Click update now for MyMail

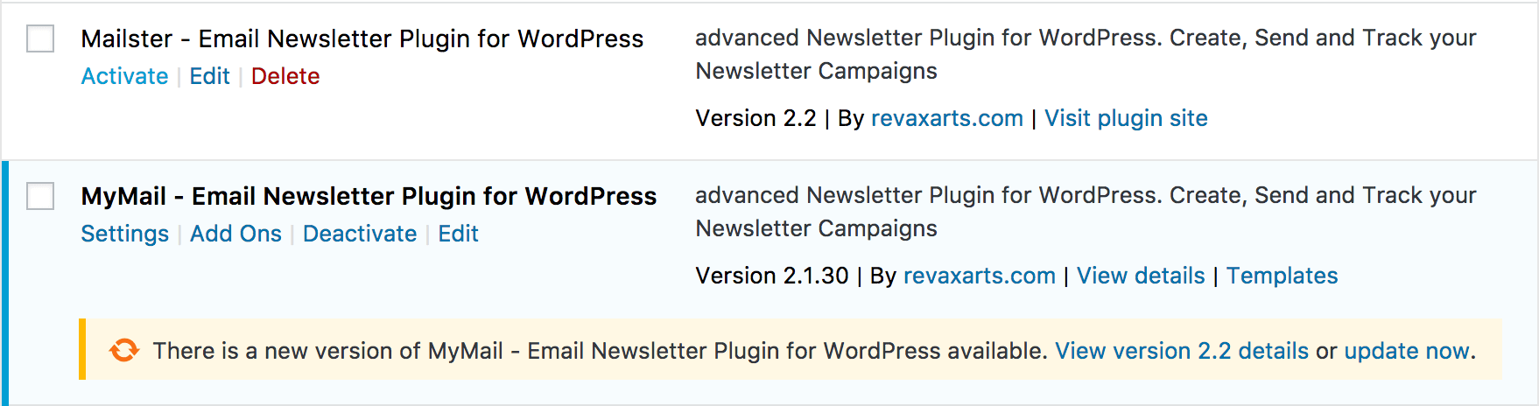pos(1406,351)
